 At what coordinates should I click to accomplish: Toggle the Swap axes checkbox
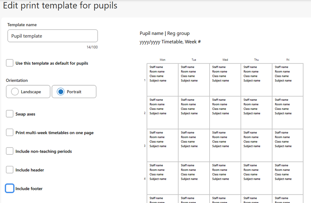[x=9, y=114]
